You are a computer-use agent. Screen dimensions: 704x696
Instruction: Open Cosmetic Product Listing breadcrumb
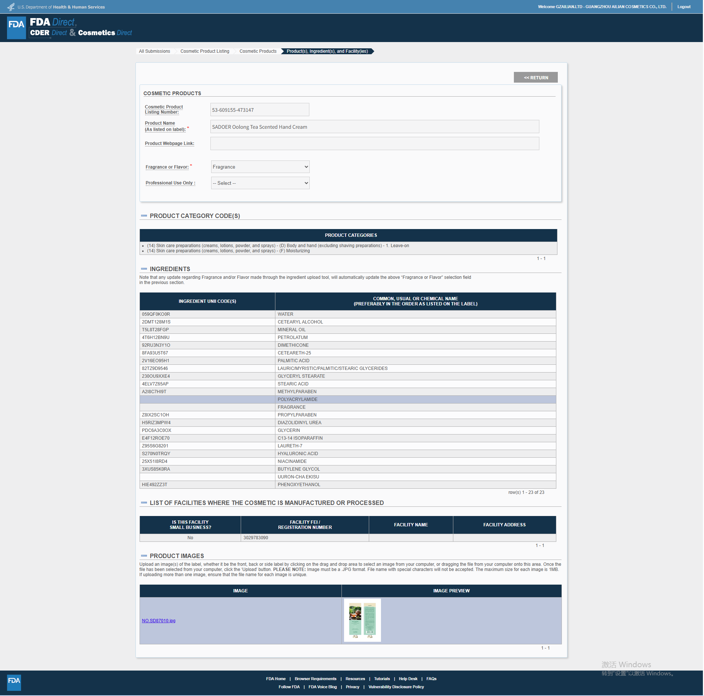point(205,51)
